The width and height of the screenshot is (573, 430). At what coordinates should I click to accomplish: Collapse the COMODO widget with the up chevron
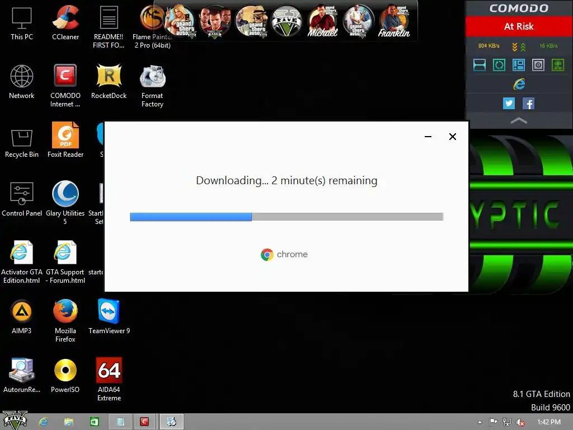(519, 121)
